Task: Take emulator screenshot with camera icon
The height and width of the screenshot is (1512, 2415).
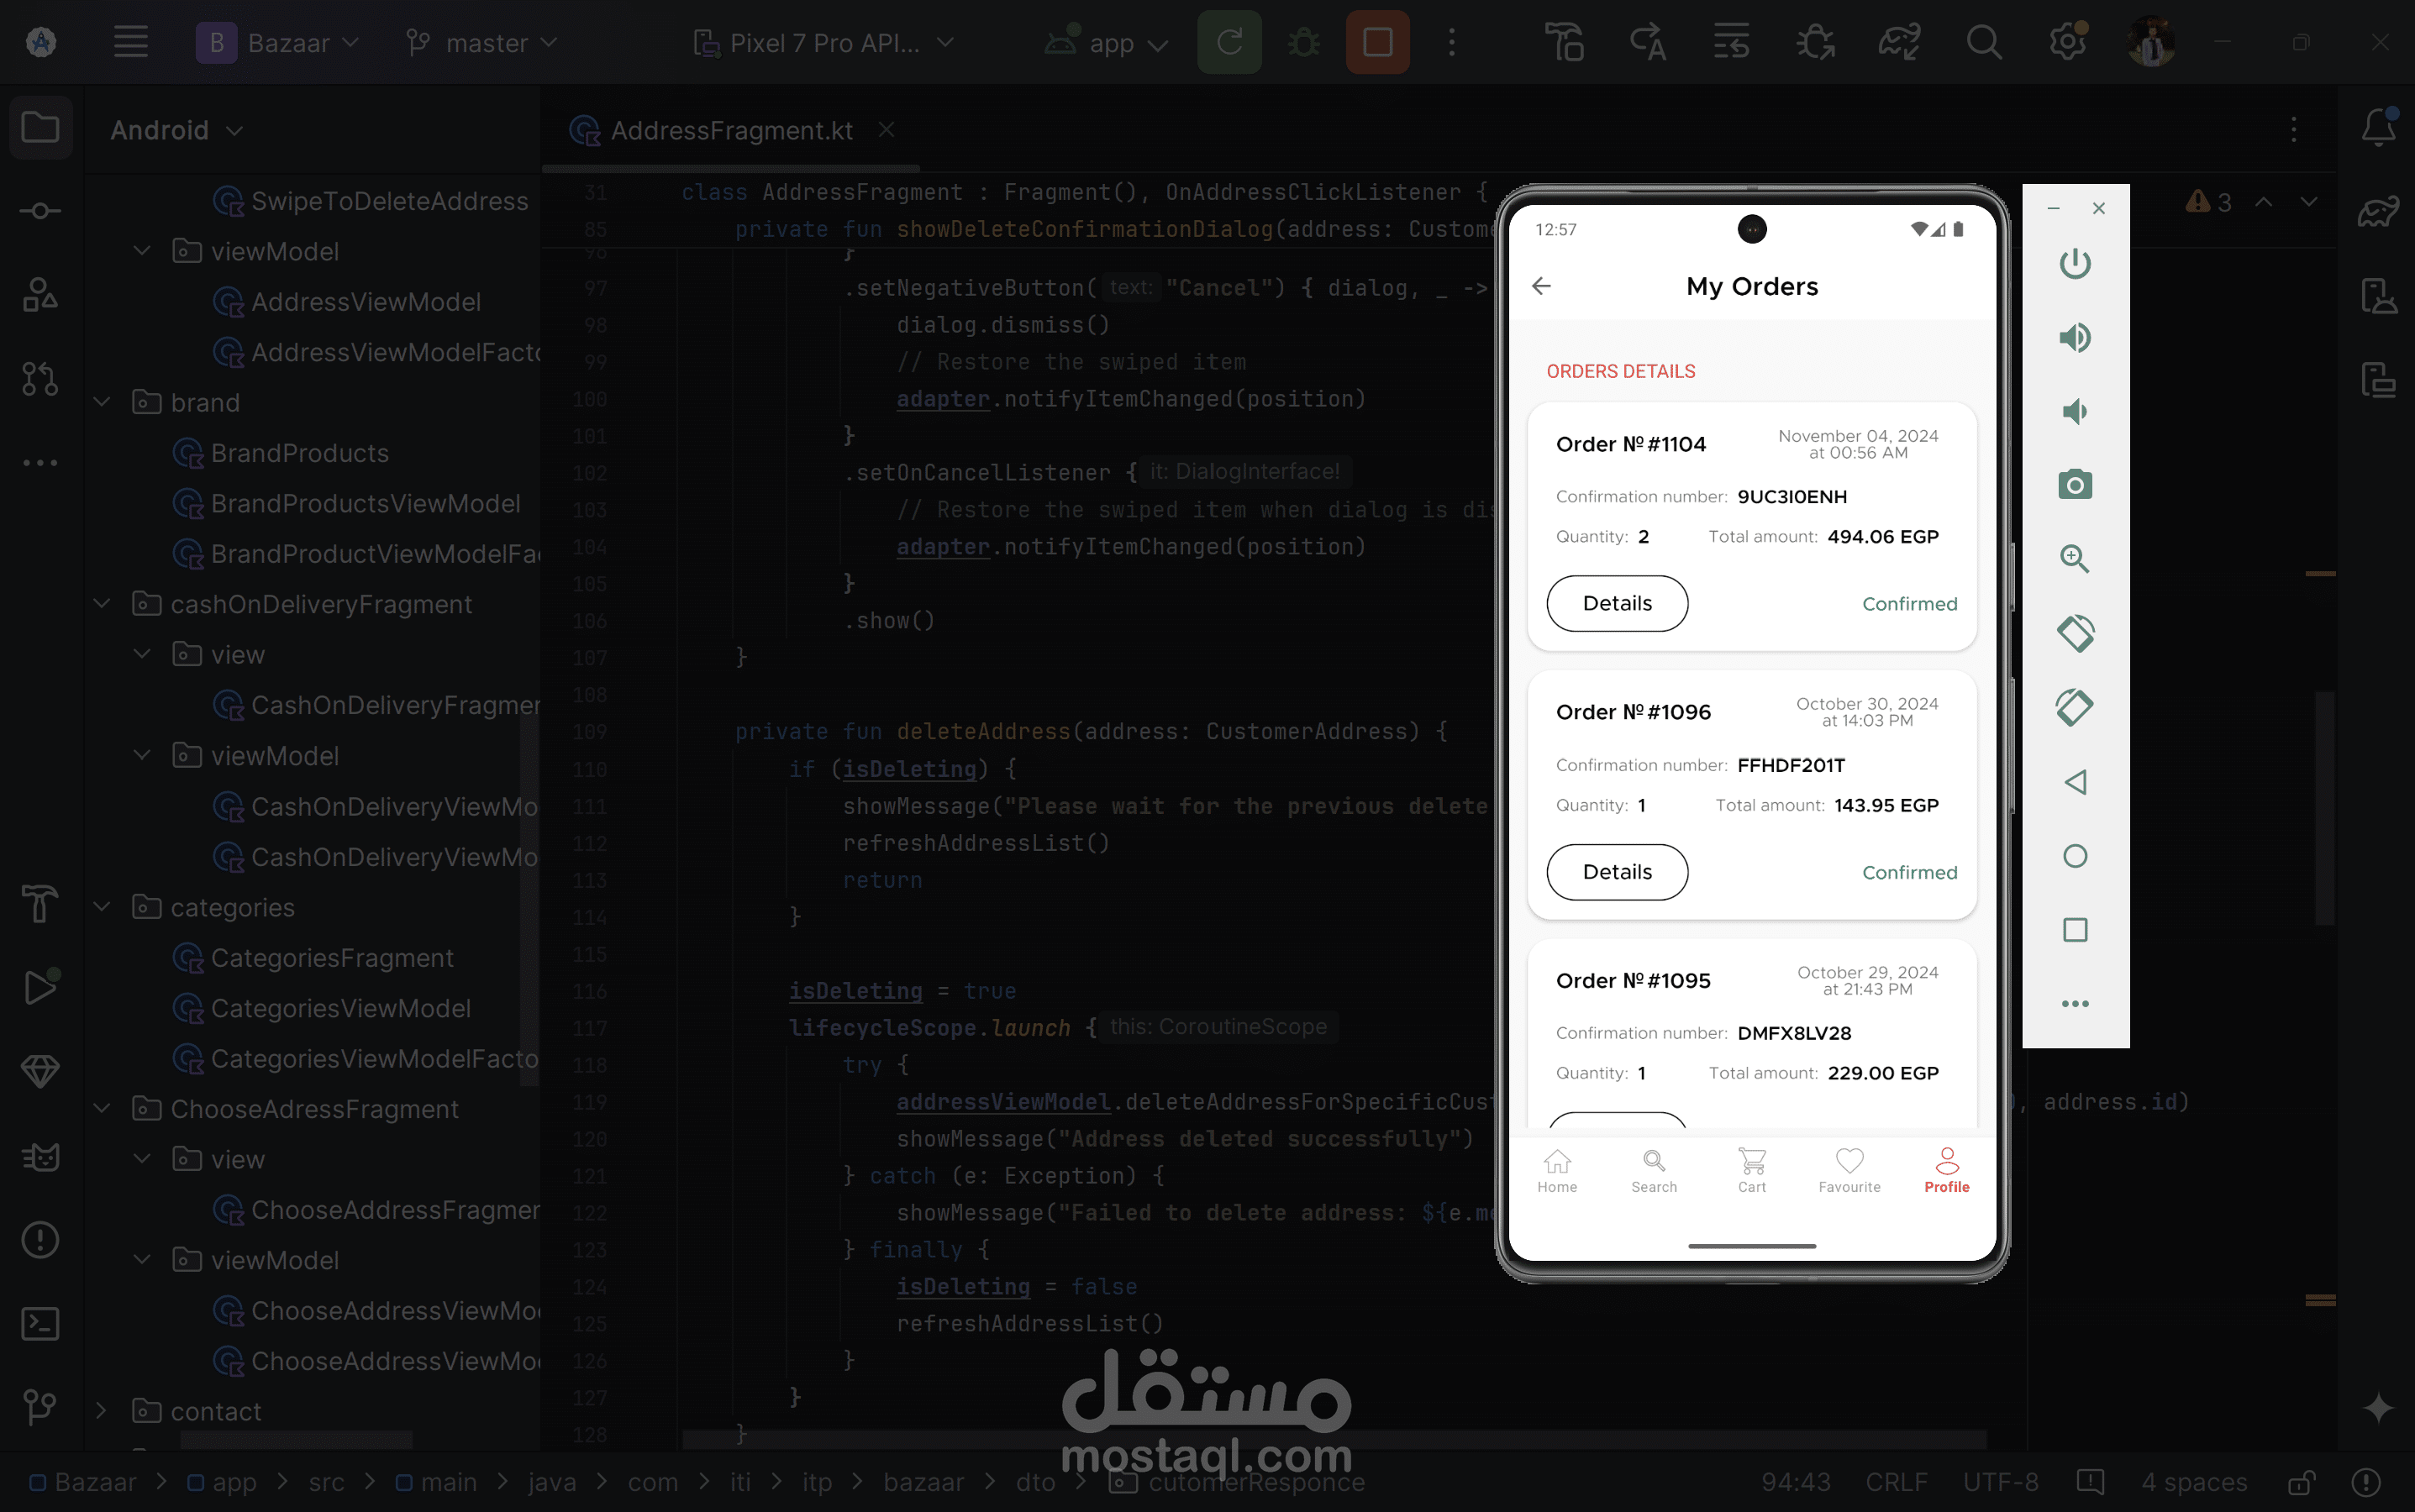Action: click(x=2075, y=486)
